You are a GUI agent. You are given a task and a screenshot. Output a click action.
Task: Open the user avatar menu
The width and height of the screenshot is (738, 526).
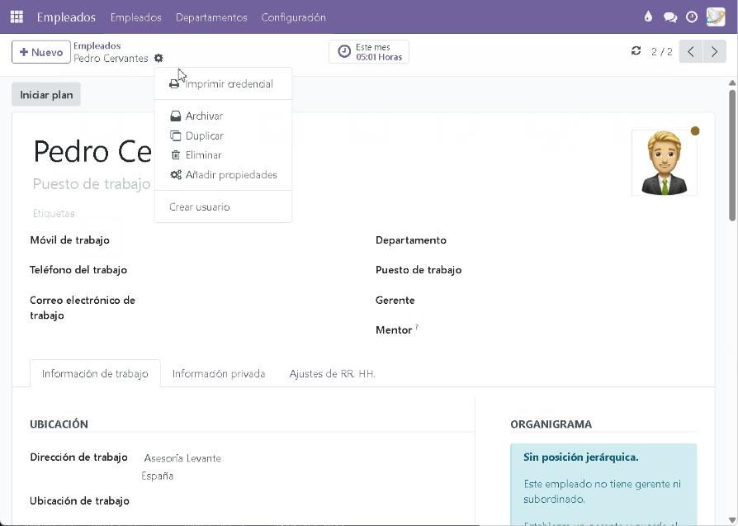[x=715, y=17]
